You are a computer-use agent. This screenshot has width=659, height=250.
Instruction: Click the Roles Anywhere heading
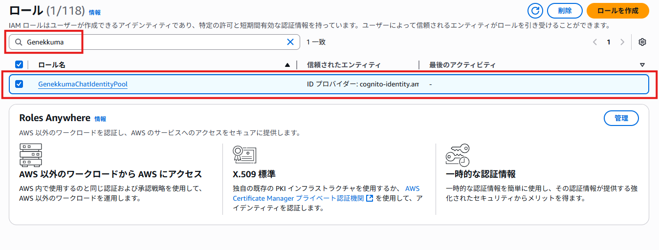[55, 118]
